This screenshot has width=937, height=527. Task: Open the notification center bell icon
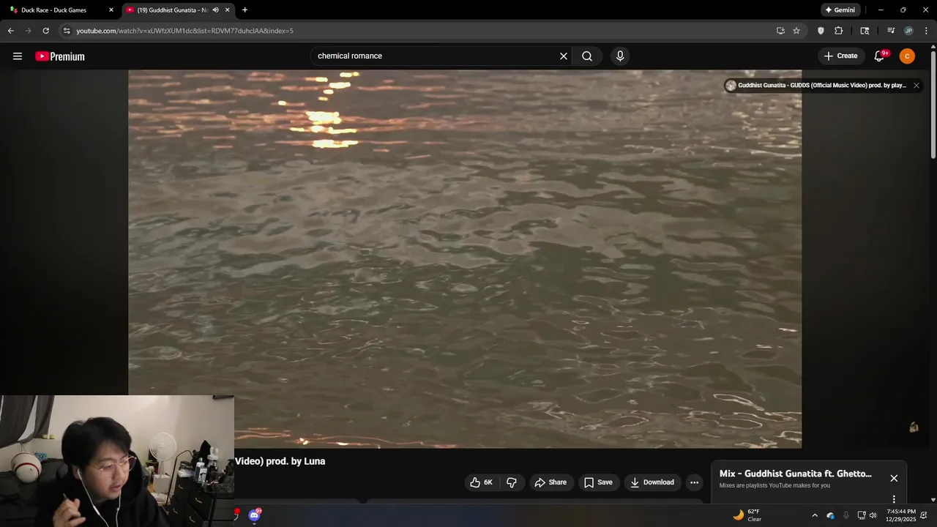point(924,515)
